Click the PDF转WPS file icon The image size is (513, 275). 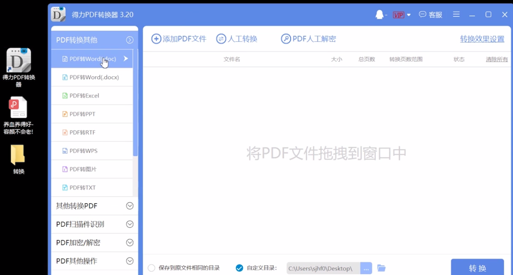pos(65,151)
